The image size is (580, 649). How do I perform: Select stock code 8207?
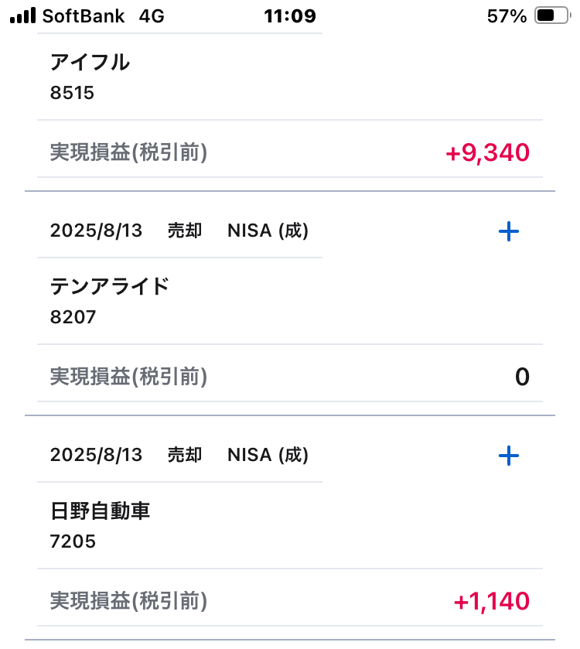point(73,317)
